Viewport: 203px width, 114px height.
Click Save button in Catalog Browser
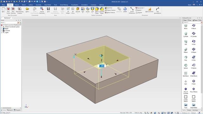coord(195,20)
